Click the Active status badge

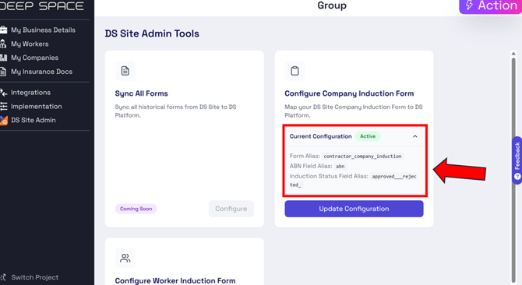tap(368, 136)
